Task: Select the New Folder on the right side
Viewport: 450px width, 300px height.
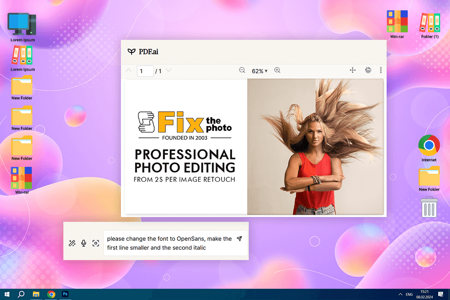Action: pyautogui.click(x=429, y=179)
